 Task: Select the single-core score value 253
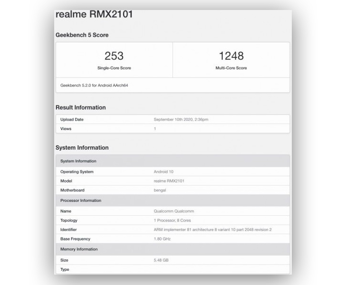pos(114,56)
